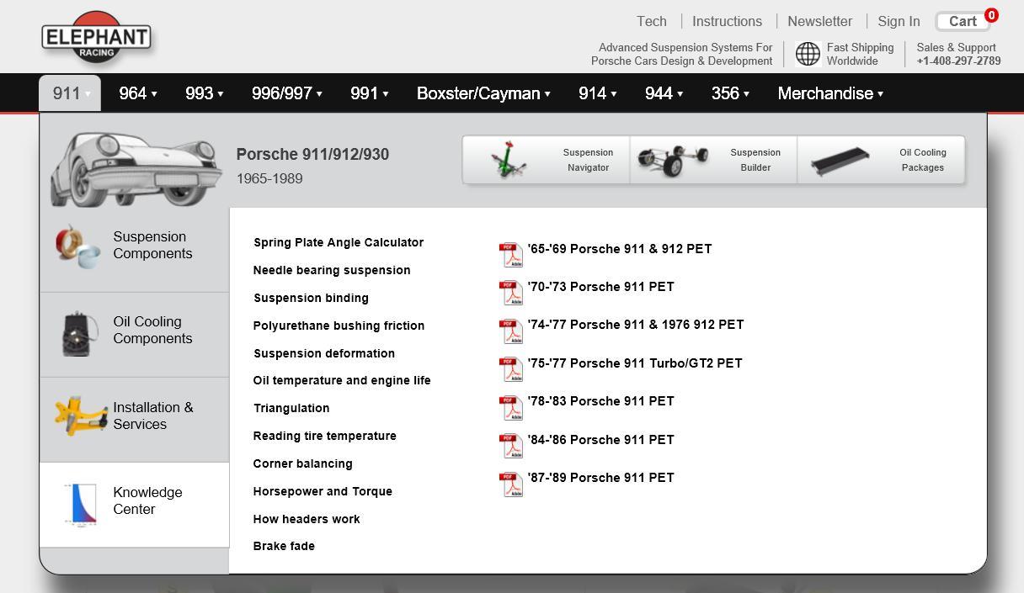Screen dimensions: 1024x593
Task: Select the Suspension Components tab
Action: point(135,250)
